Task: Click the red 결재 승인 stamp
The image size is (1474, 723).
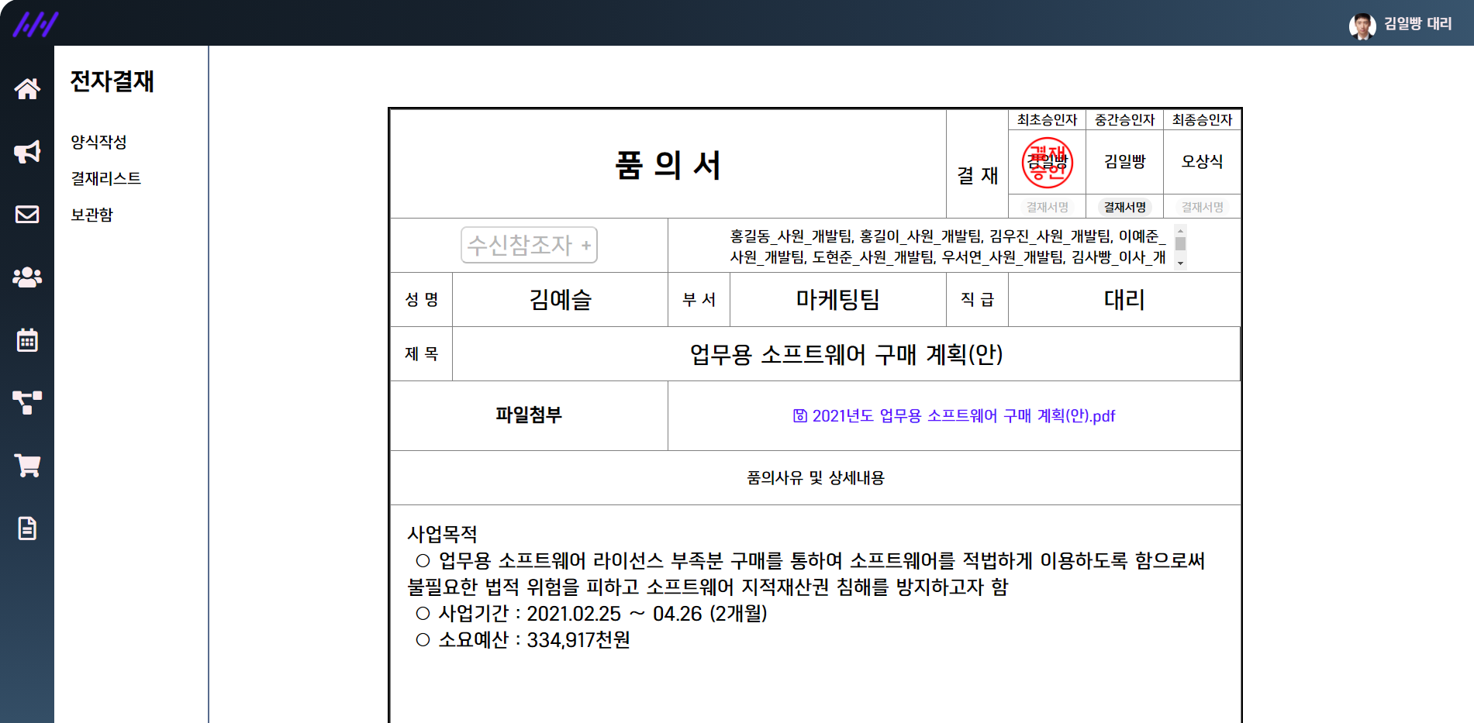Action: [1048, 163]
